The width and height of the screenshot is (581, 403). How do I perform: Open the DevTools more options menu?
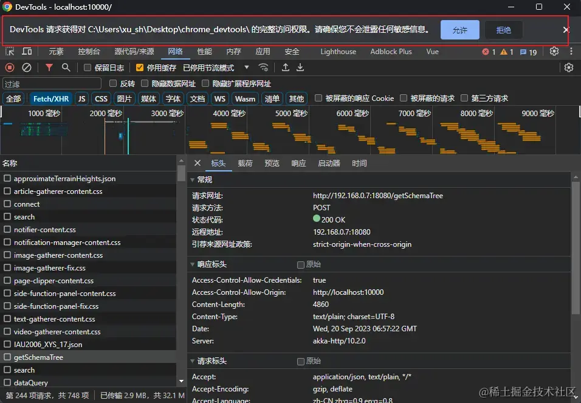[571, 52]
